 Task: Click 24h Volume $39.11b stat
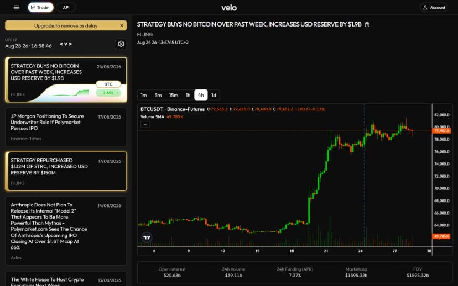tap(233, 272)
